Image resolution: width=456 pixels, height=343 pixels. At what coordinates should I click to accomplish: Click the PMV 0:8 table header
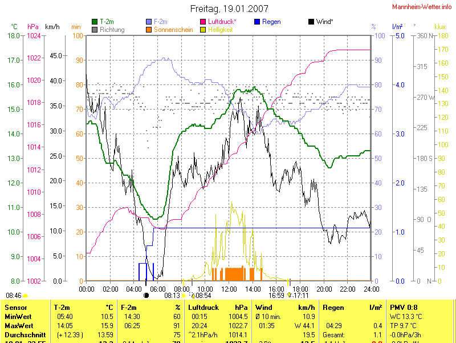coord(402,308)
